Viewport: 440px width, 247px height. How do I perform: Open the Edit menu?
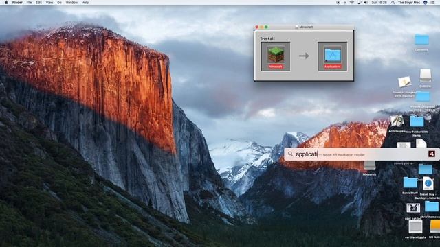[38, 3]
